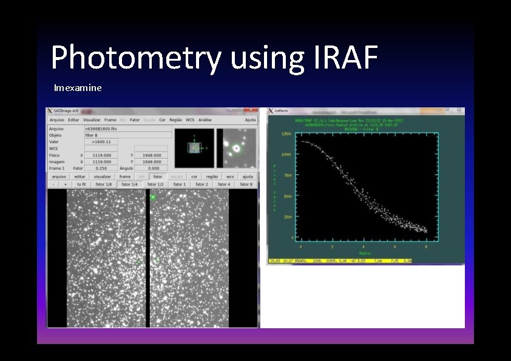Open the Fator menu in ds9
This screenshot has height=361, width=511.
[x=135, y=120]
